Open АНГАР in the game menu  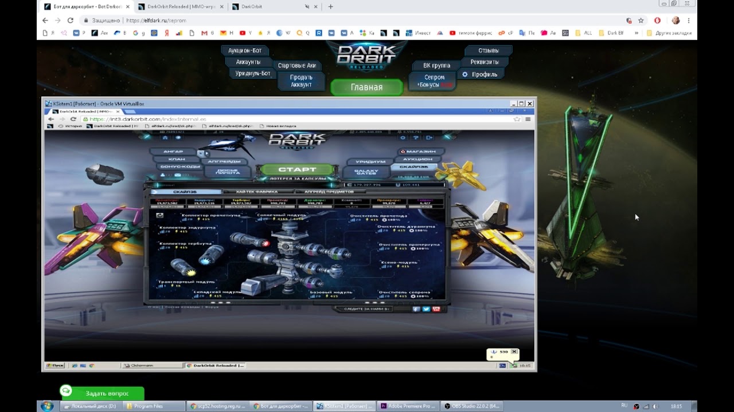[x=173, y=152]
